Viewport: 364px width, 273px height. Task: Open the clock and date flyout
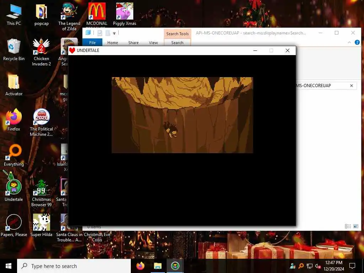(333, 266)
